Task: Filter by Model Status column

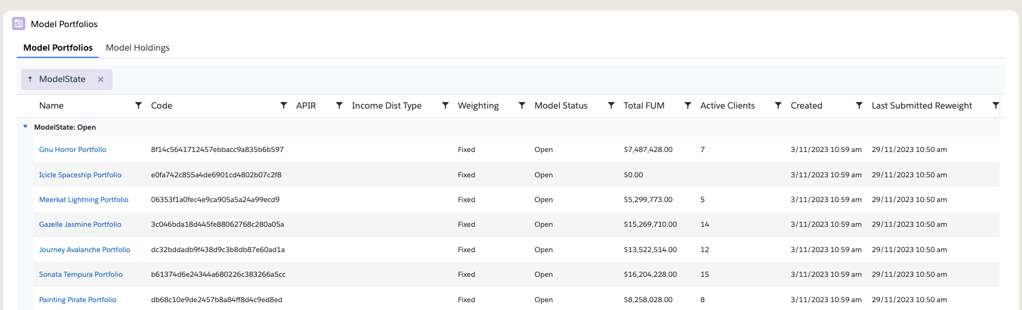Action: click(611, 106)
